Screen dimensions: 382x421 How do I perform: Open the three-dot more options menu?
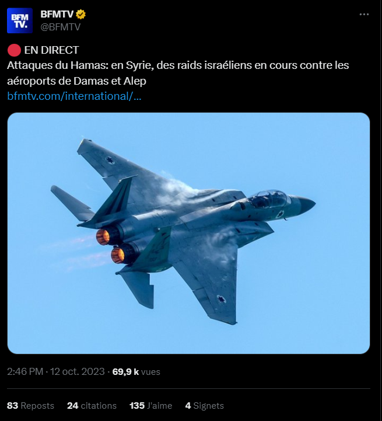[364, 14]
